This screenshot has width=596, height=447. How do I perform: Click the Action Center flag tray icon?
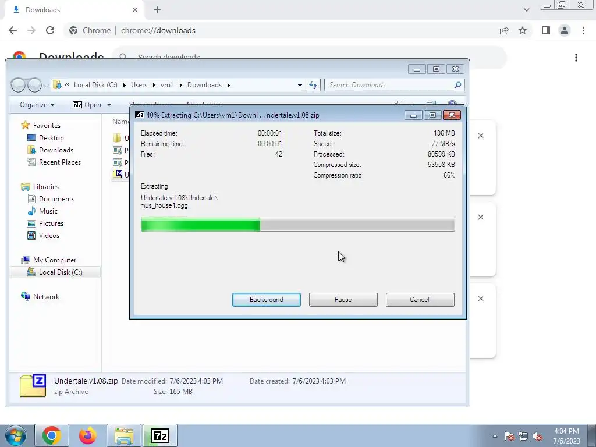point(509,436)
